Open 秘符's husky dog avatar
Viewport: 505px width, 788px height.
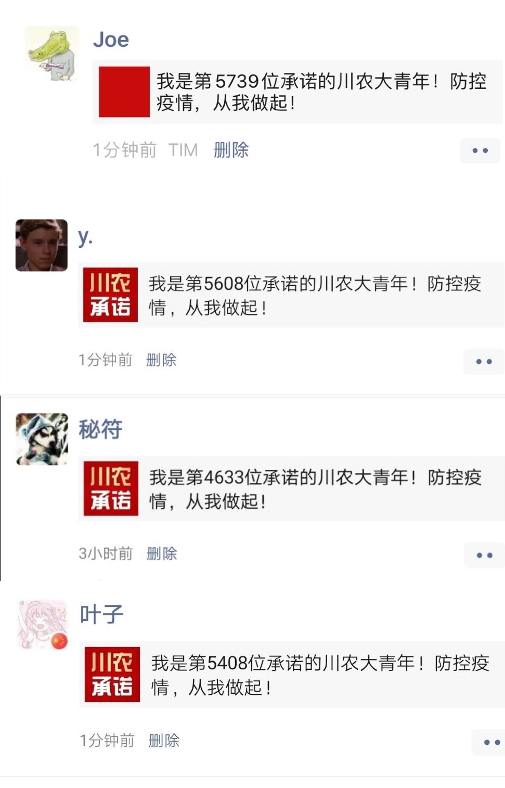pos(42,439)
